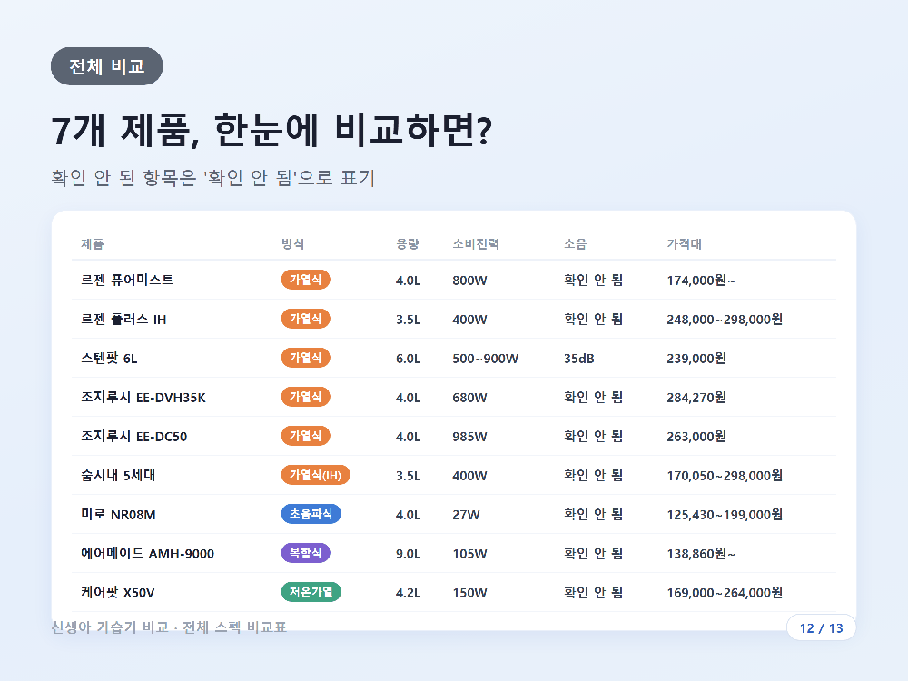Click the product name 조지루시 EE-DVH35K
Viewport: 908px width, 681px height.
[x=143, y=398]
